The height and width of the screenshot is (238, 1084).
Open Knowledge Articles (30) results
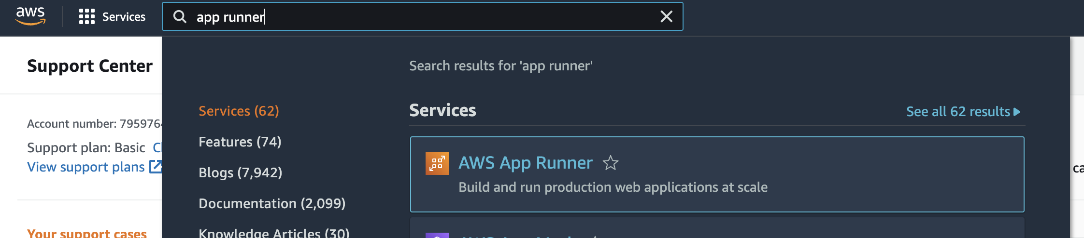[274, 233]
